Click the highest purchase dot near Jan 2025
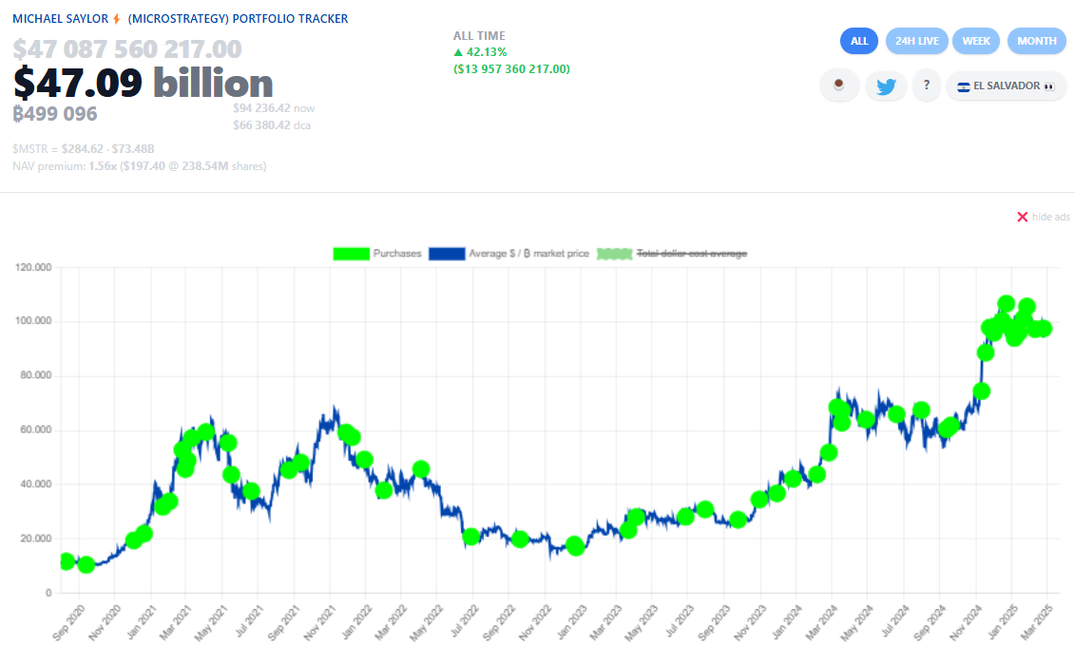 (x=1006, y=303)
